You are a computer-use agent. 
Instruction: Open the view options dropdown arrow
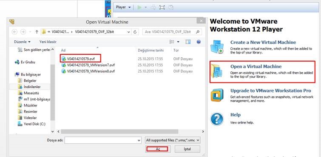coord(178,42)
